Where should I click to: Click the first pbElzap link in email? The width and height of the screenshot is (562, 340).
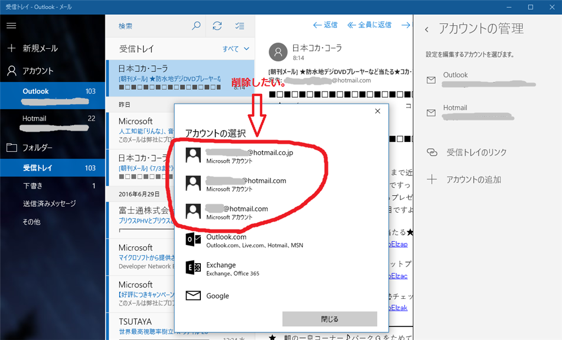(398, 244)
